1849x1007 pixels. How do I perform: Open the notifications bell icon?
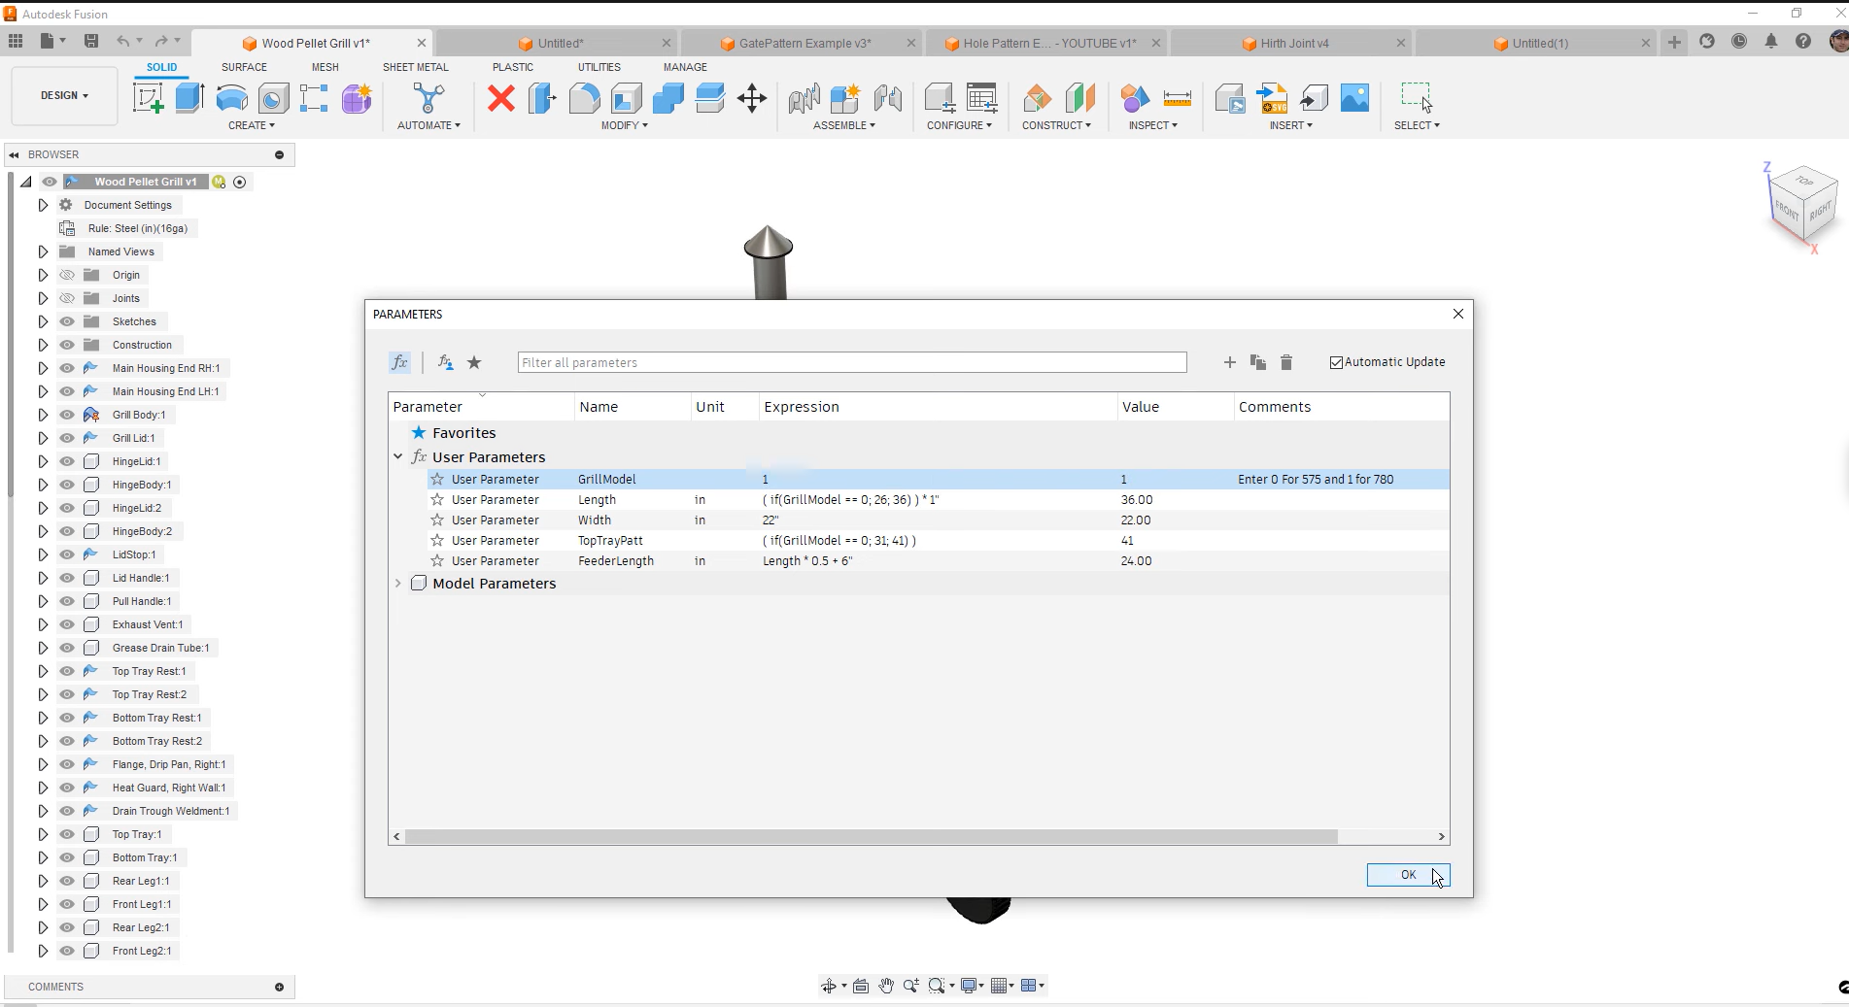click(1771, 42)
